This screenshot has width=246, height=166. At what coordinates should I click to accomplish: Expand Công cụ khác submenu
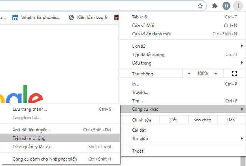click(182, 109)
